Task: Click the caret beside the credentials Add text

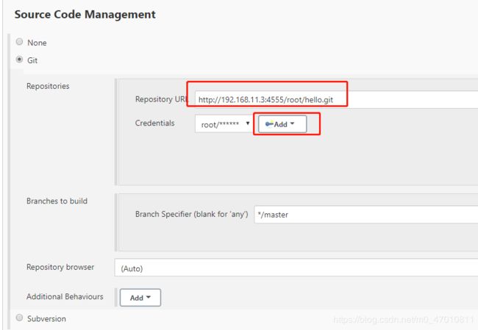Action: (x=292, y=123)
